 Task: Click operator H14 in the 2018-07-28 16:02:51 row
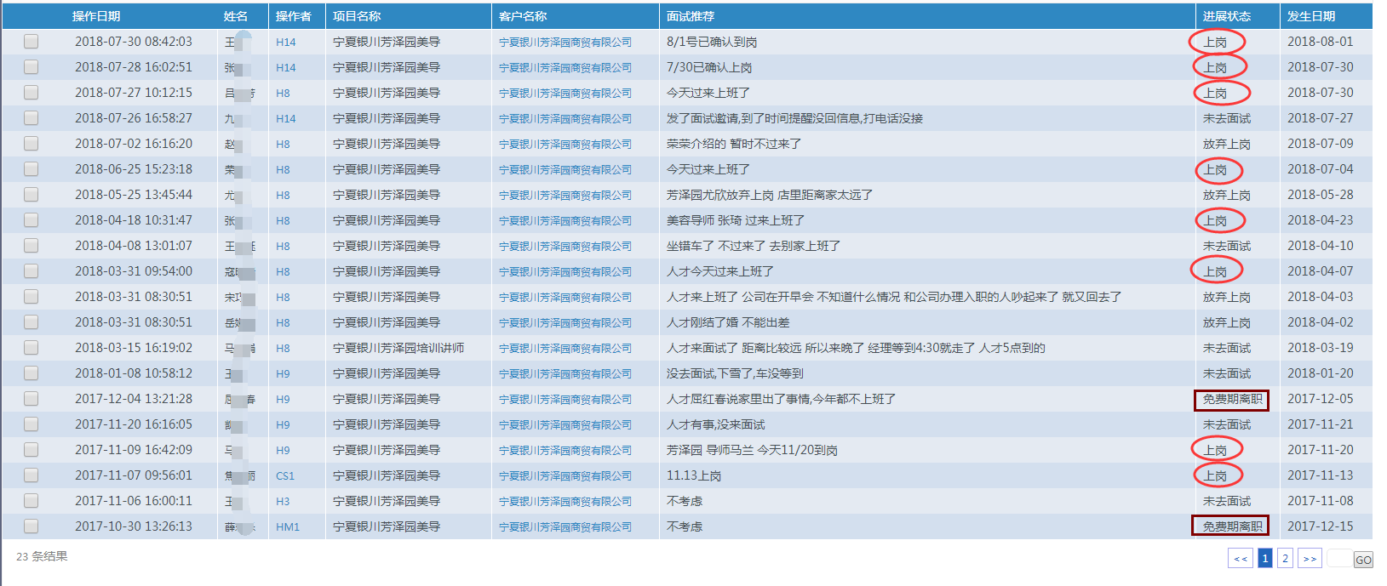pos(286,68)
